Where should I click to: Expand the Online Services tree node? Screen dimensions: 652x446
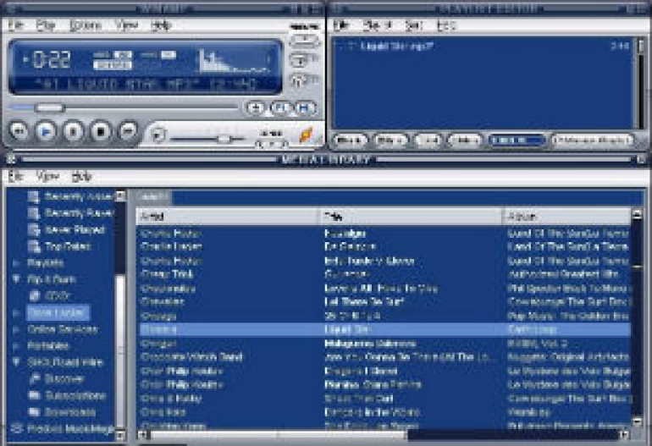point(16,329)
